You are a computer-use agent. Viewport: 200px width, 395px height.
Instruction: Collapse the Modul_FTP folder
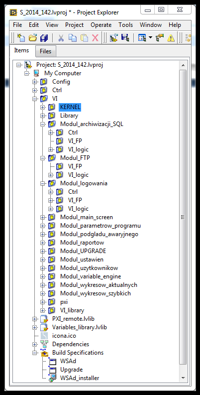tap(42, 158)
